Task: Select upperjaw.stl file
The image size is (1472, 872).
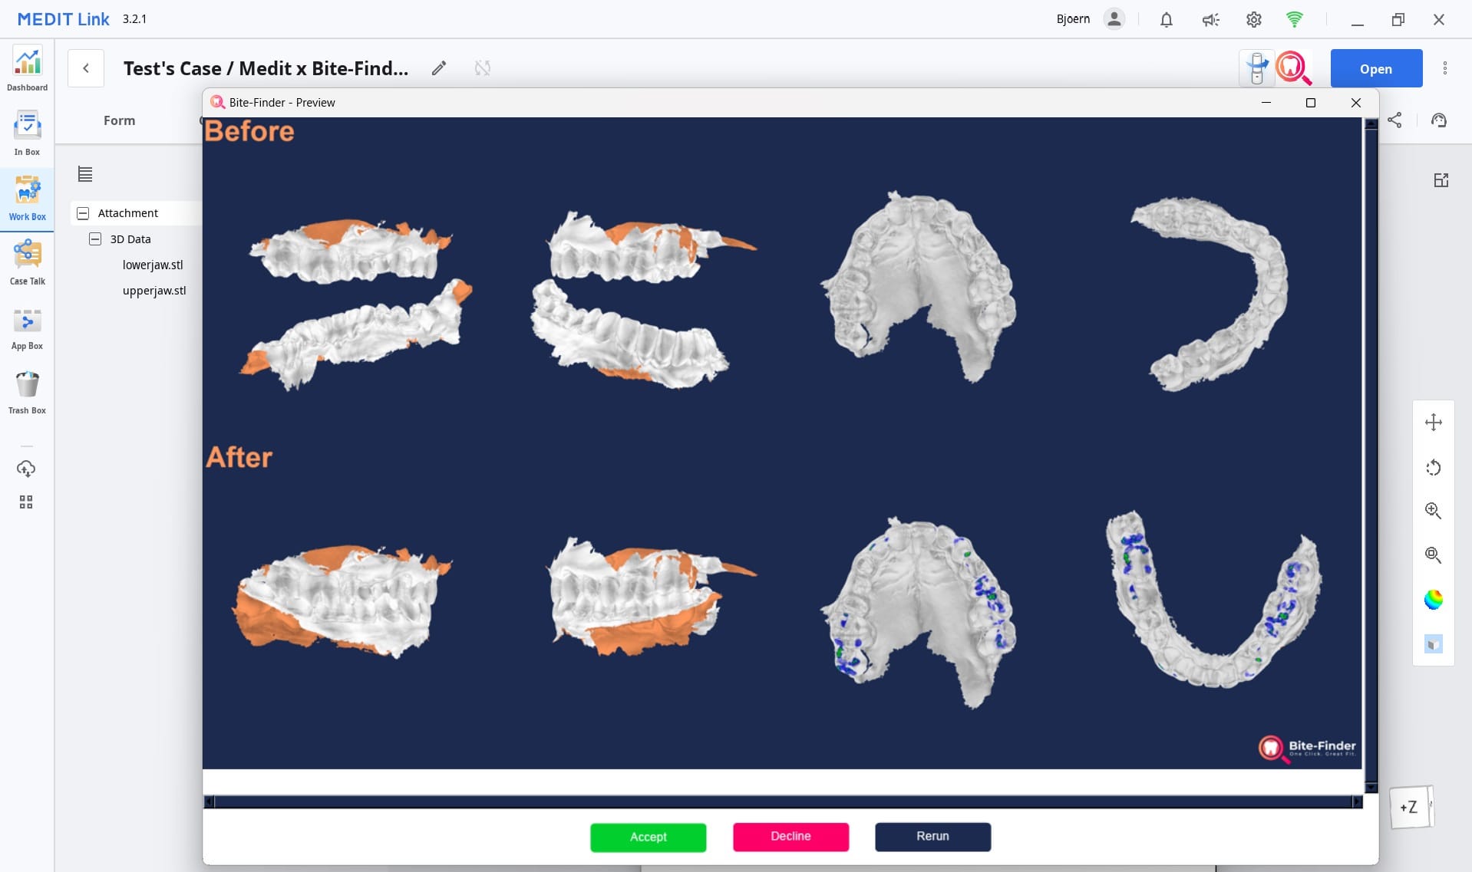Action: 154,291
